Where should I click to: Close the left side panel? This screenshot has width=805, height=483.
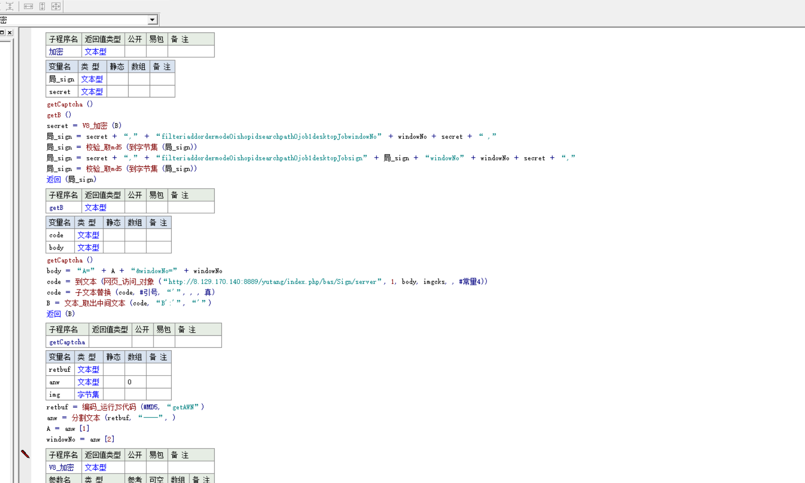(10, 32)
